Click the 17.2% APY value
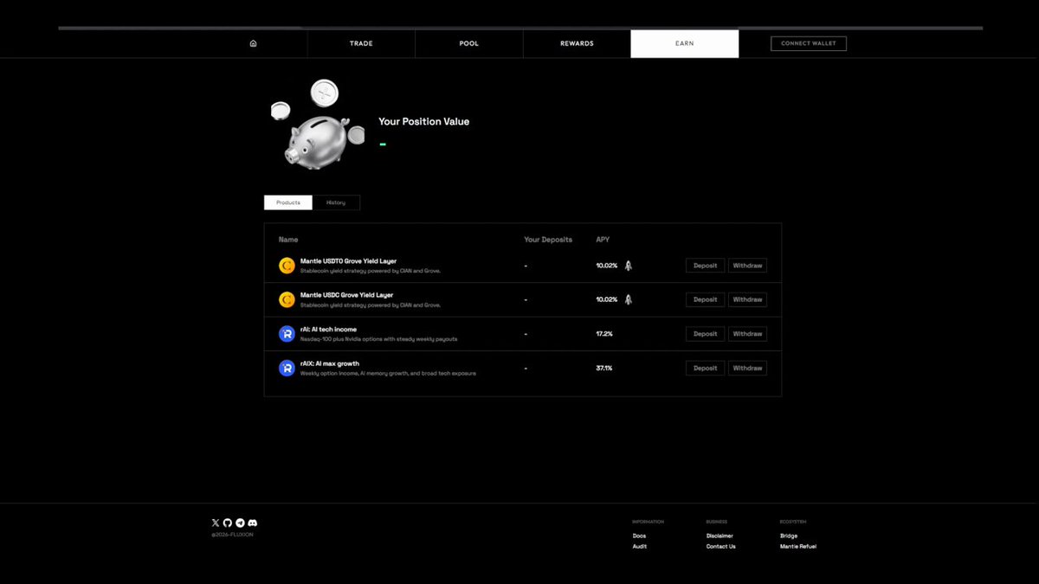Screen dimensions: 1039x584 pos(604,334)
